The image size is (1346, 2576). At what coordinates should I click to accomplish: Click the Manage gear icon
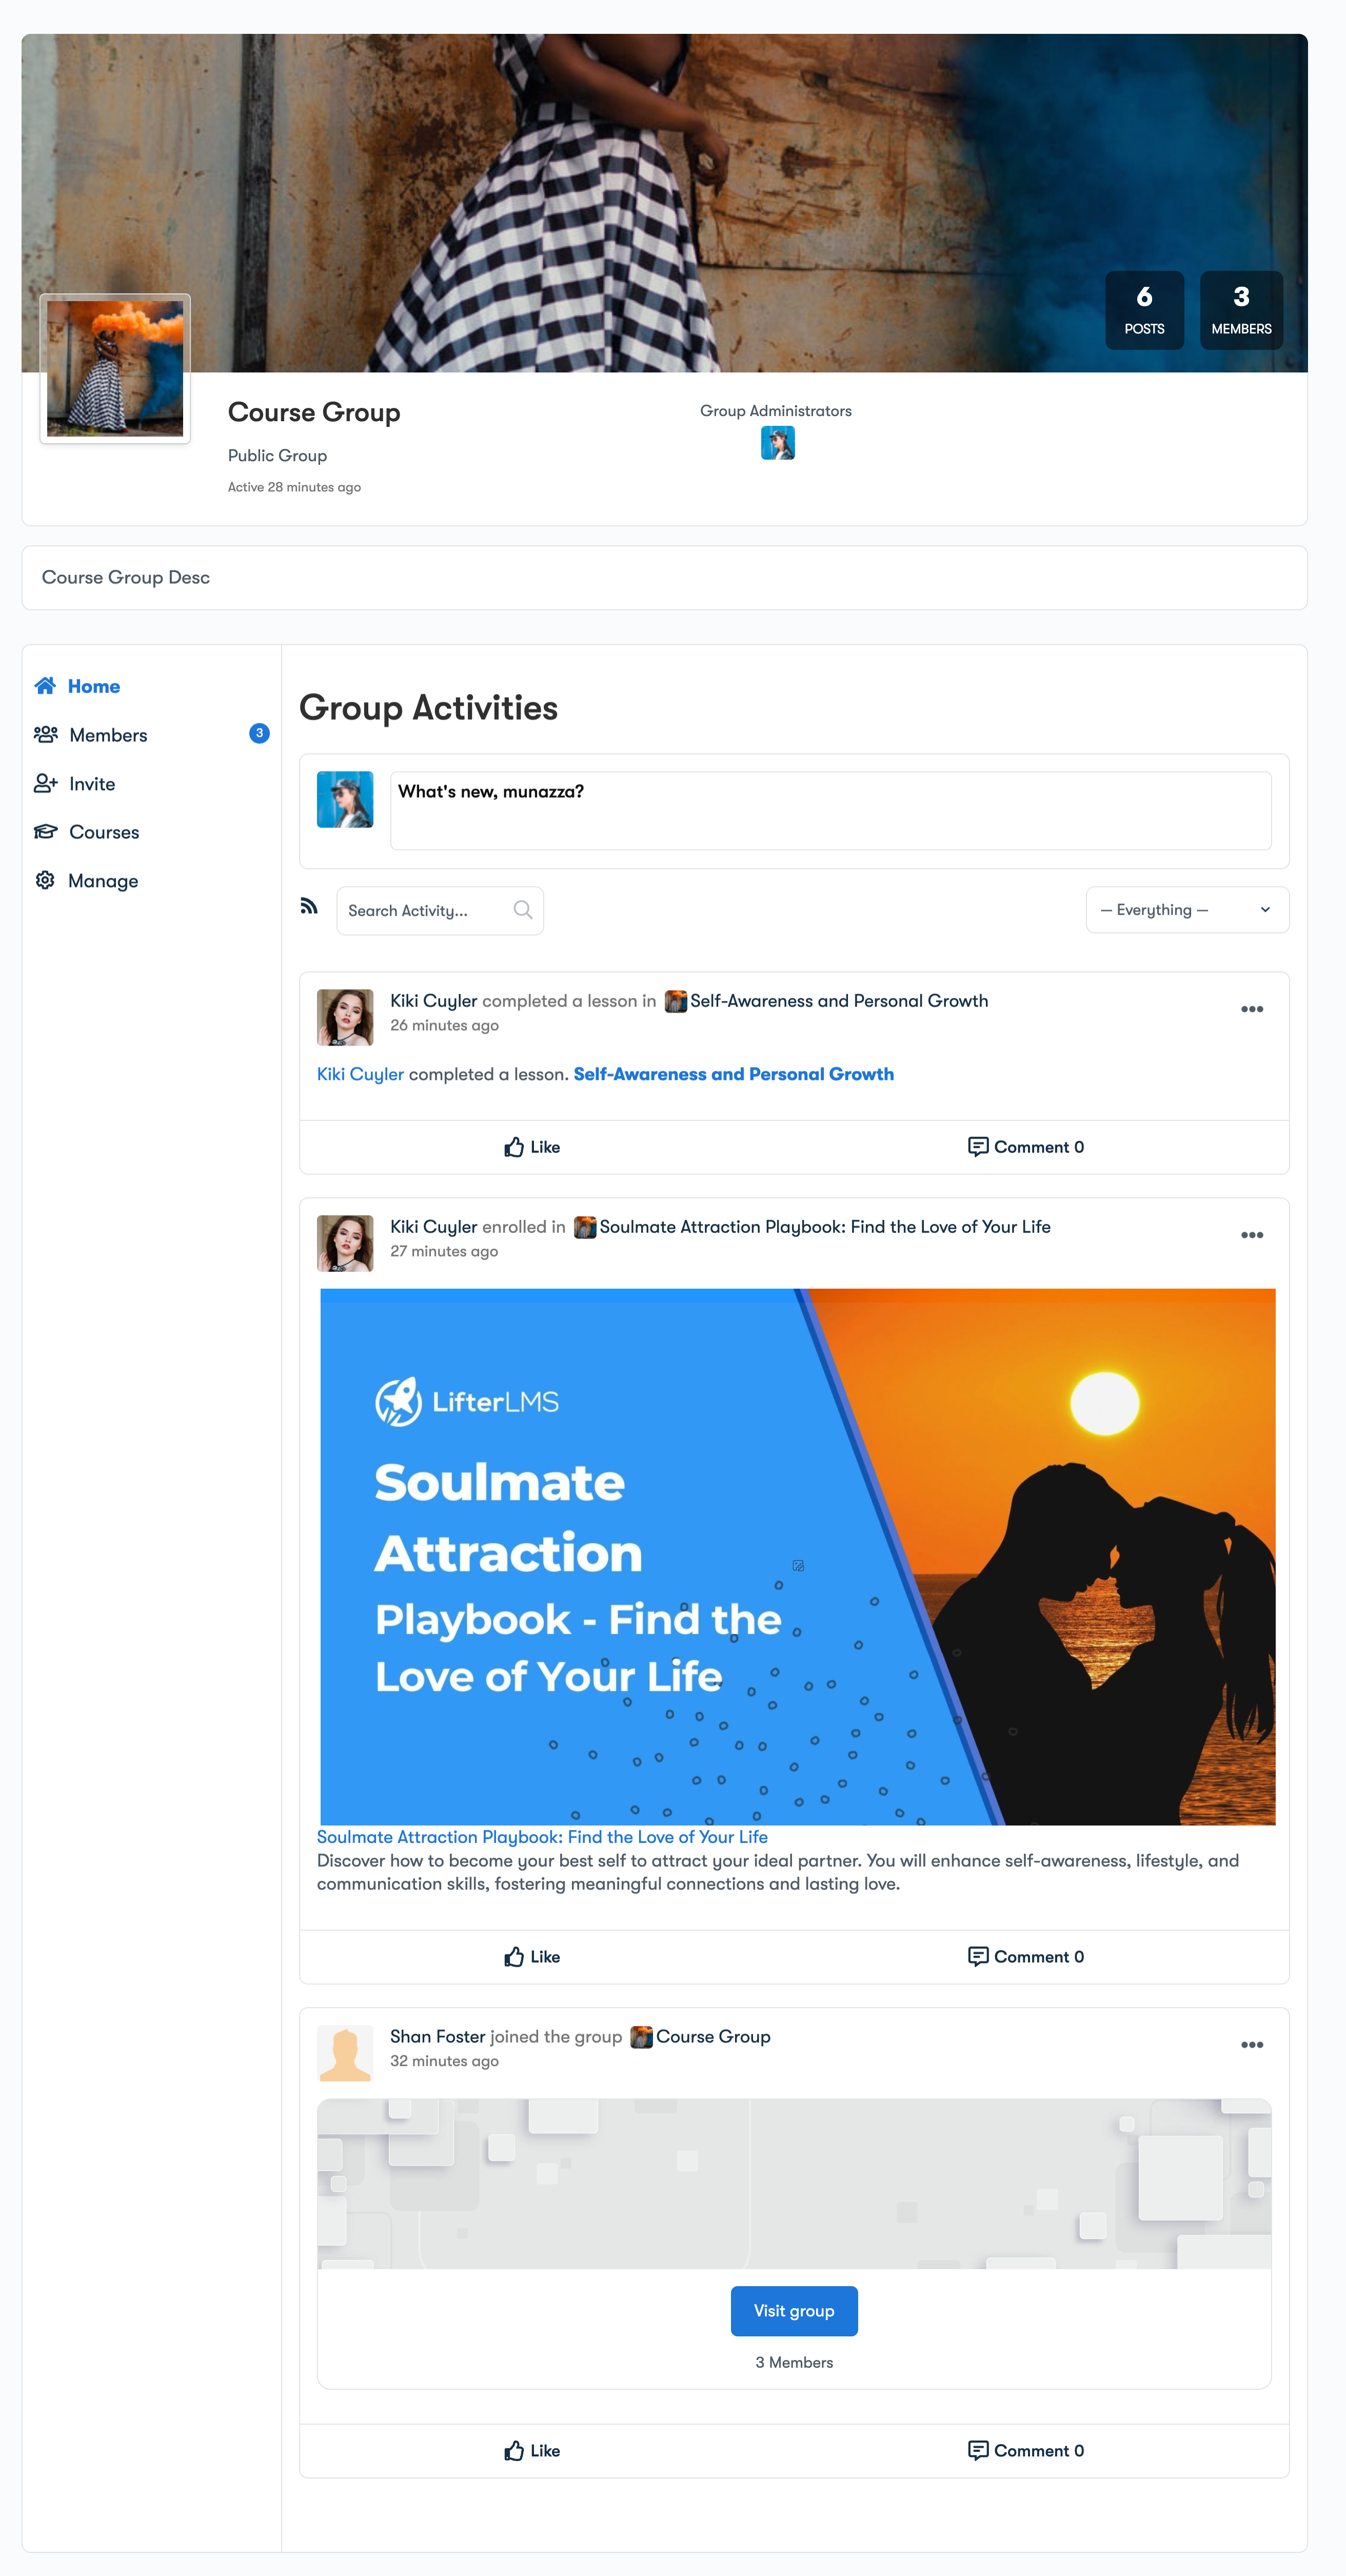coord(45,881)
